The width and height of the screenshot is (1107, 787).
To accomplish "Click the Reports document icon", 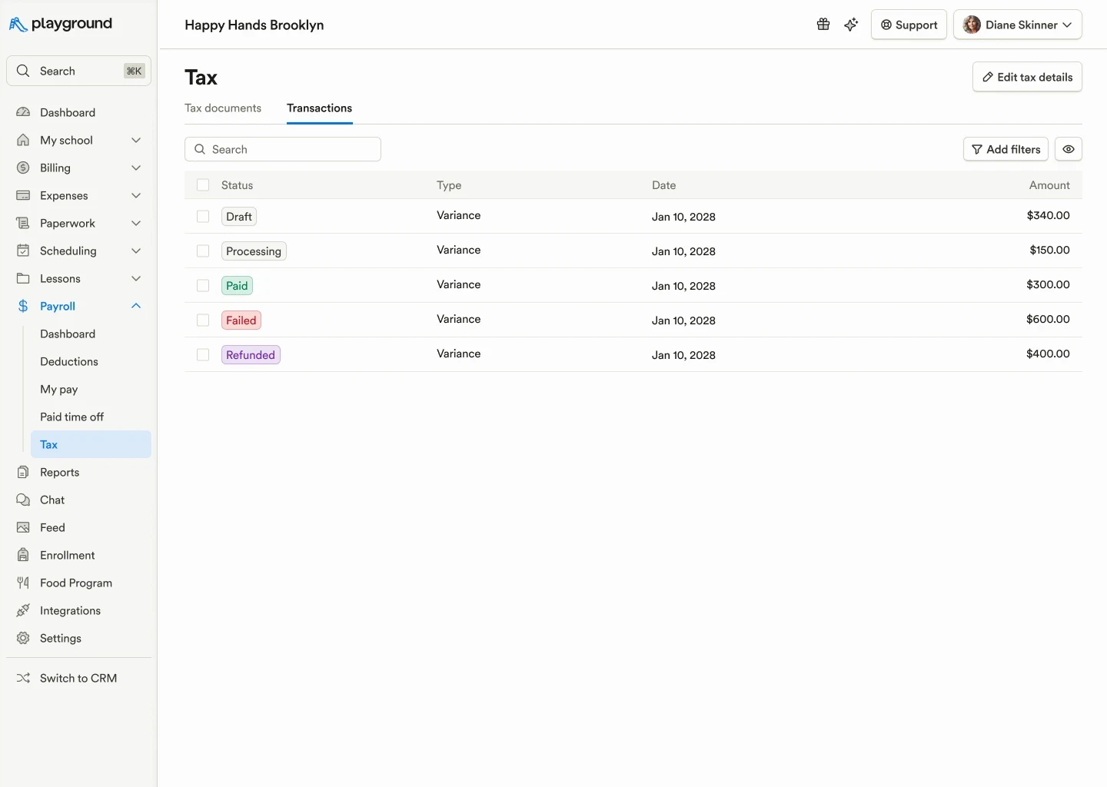I will [23, 472].
